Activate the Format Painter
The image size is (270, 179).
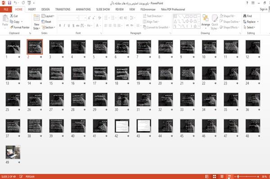tap(20, 27)
